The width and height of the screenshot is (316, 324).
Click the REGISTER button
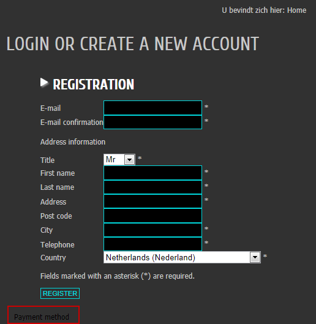[60, 293]
